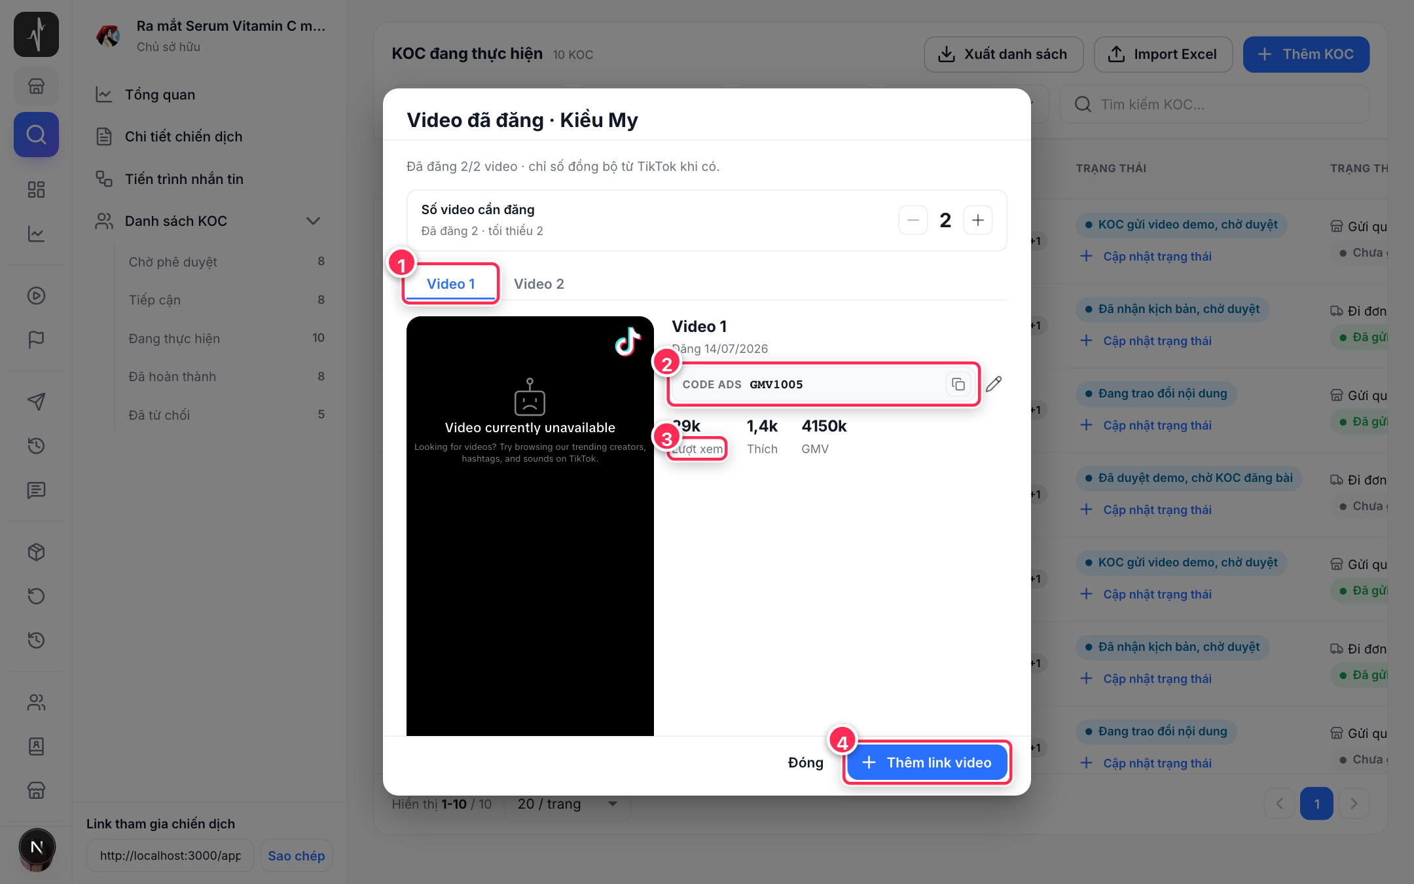This screenshot has height=884, width=1414.
Task: Click the TikTok logo on video preview
Action: [x=627, y=341]
